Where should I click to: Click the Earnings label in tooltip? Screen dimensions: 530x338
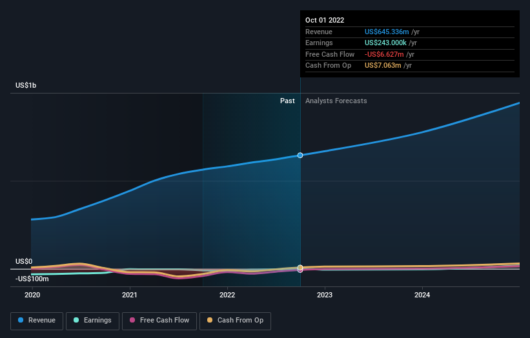coord(319,43)
